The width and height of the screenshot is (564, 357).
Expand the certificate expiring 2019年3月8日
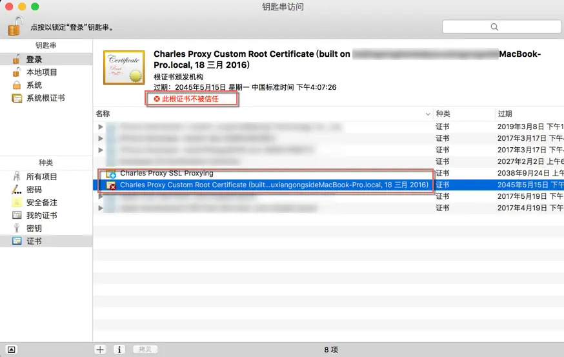pos(101,127)
